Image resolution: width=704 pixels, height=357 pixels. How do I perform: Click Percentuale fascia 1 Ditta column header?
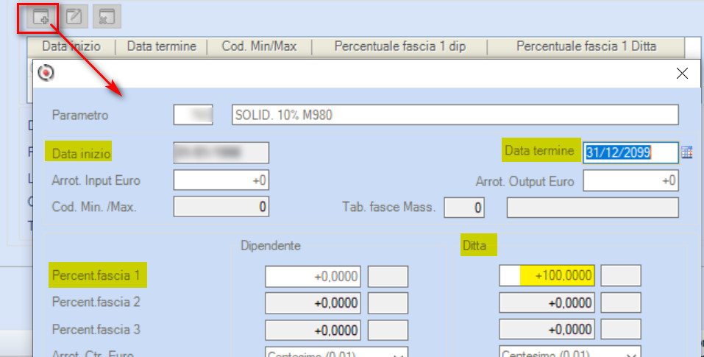point(586,46)
